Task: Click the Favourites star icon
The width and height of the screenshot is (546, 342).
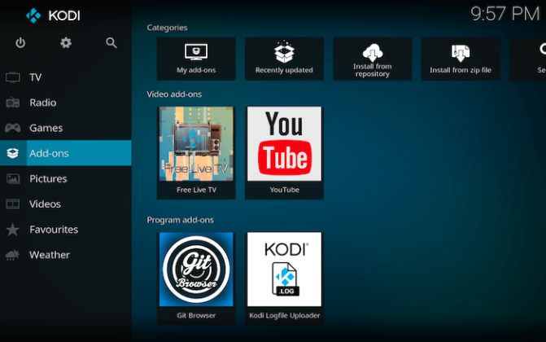Action: tap(13, 230)
